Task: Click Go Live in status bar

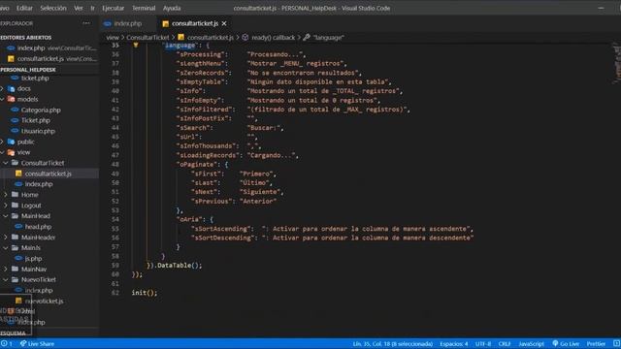Action: [x=566, y=344]
